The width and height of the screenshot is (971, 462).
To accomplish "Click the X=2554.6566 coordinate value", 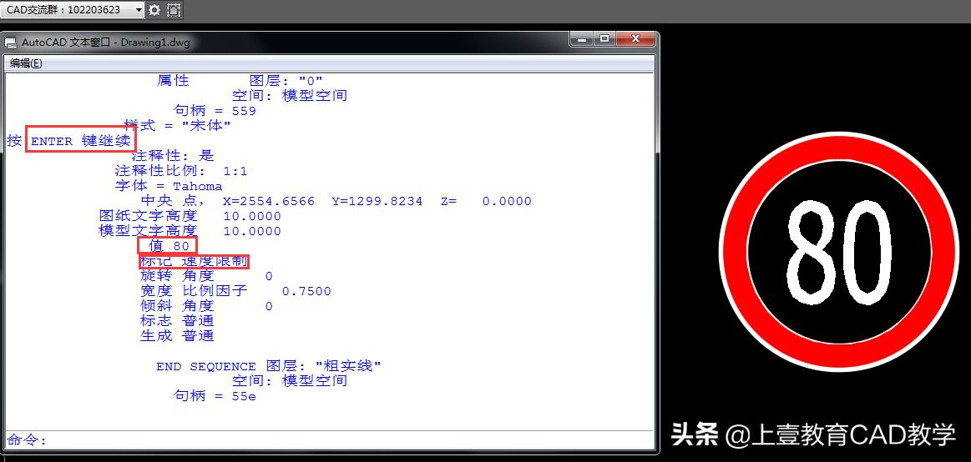I will pos(269,201).
